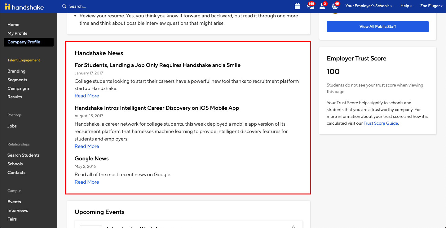This screenshot has height=228, width=446.
Task: Expand the Help dropdown menu
Action: 406,6
